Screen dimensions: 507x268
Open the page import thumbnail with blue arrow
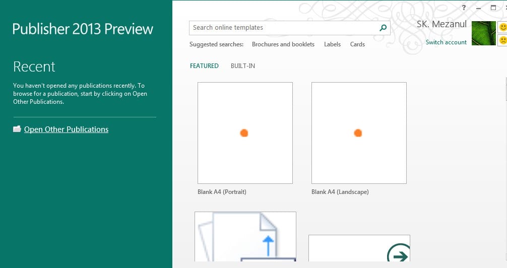(245, 237)
